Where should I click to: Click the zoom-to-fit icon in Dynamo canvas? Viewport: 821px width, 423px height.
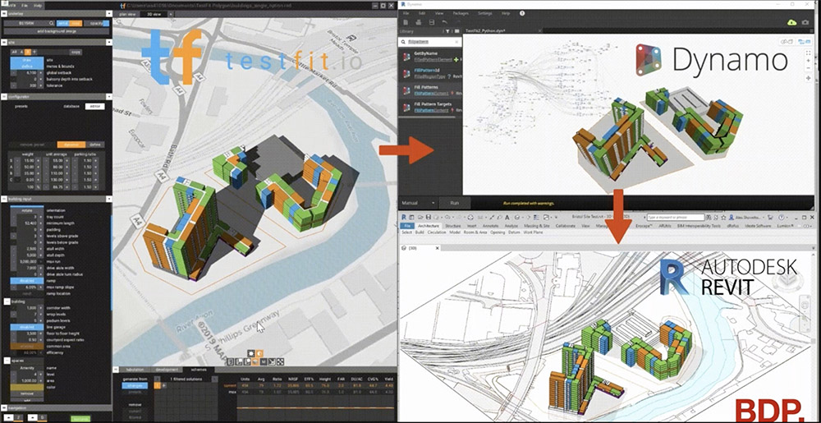[x=809, y=54]
